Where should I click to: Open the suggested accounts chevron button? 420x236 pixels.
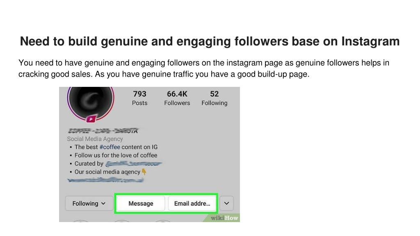(x=226, y=203)
